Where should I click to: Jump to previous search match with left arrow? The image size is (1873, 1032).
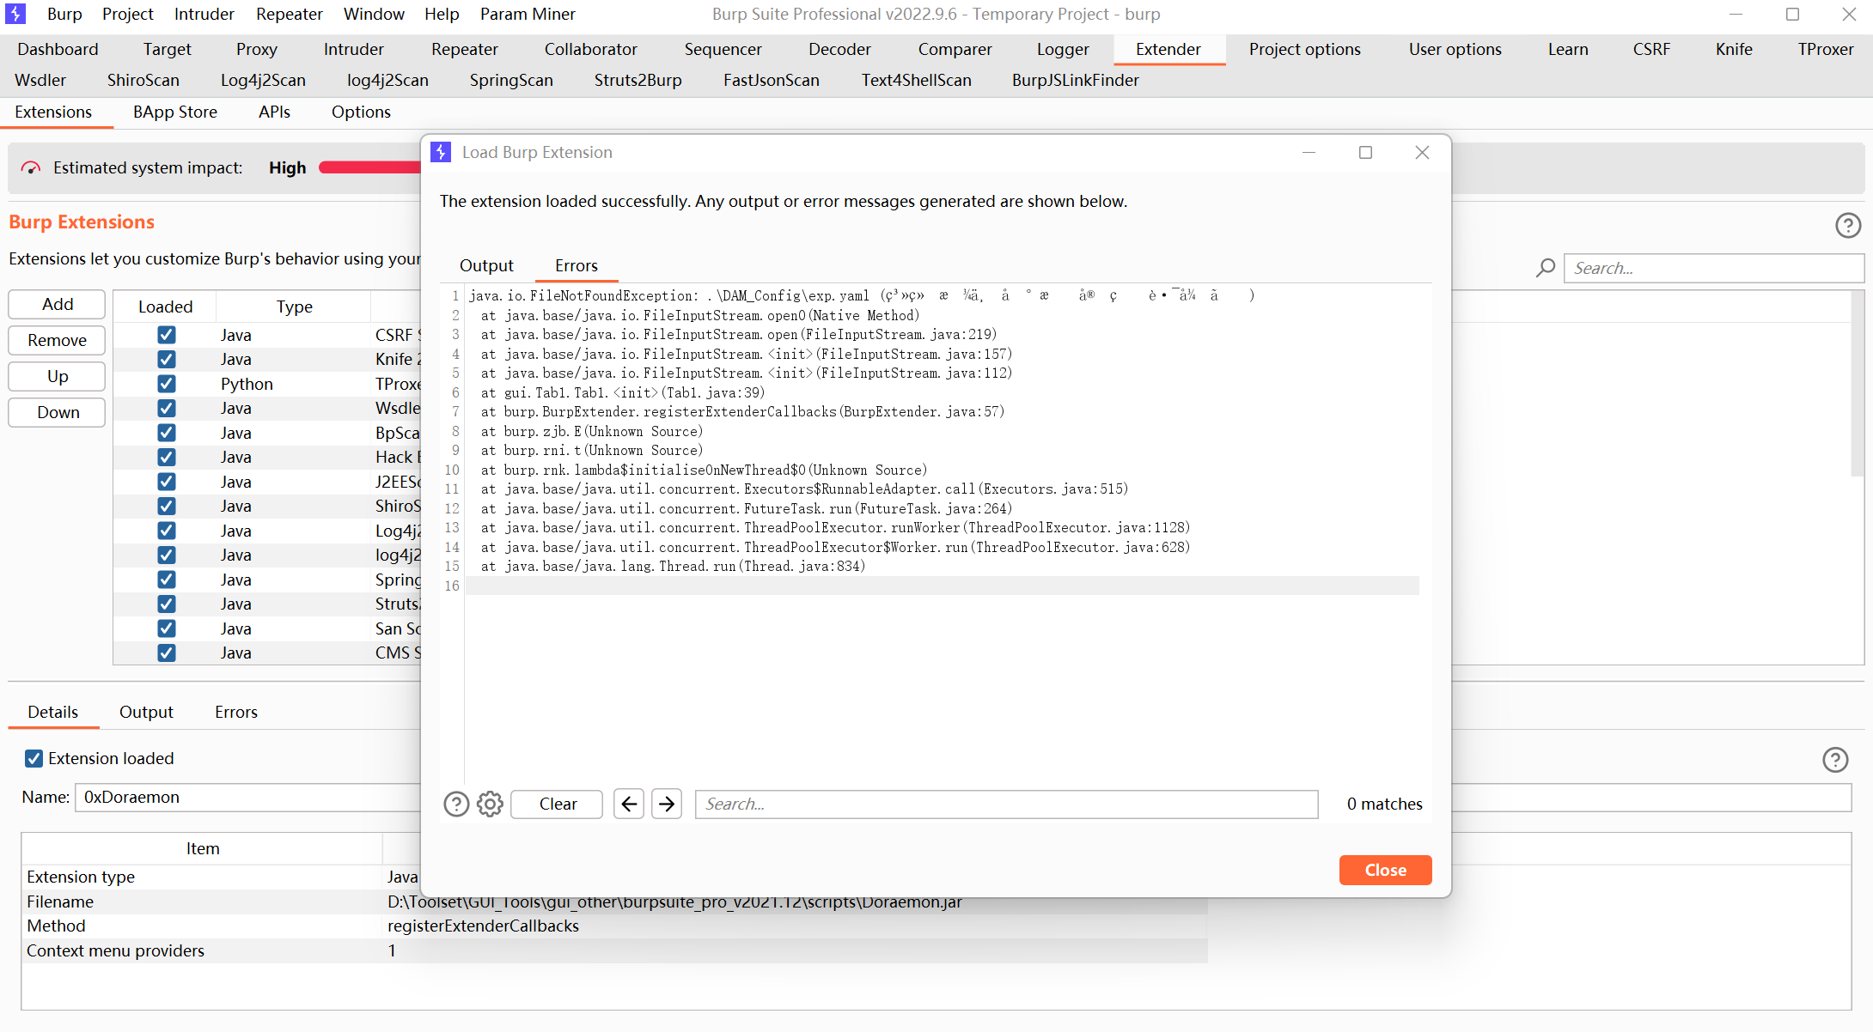pyautogui.click(x=628, y=804)
